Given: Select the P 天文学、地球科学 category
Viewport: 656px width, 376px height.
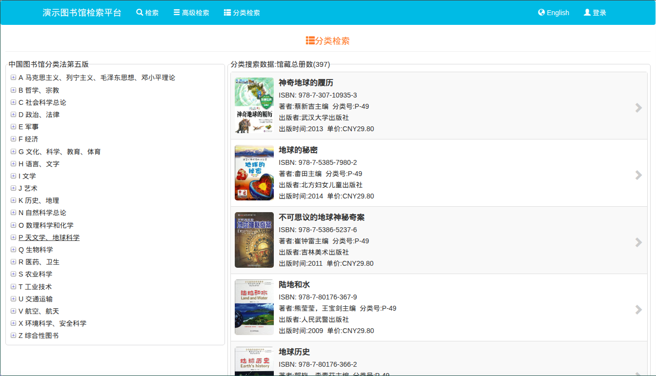Looking at the screenshot, I should click(x=49, y=237).
